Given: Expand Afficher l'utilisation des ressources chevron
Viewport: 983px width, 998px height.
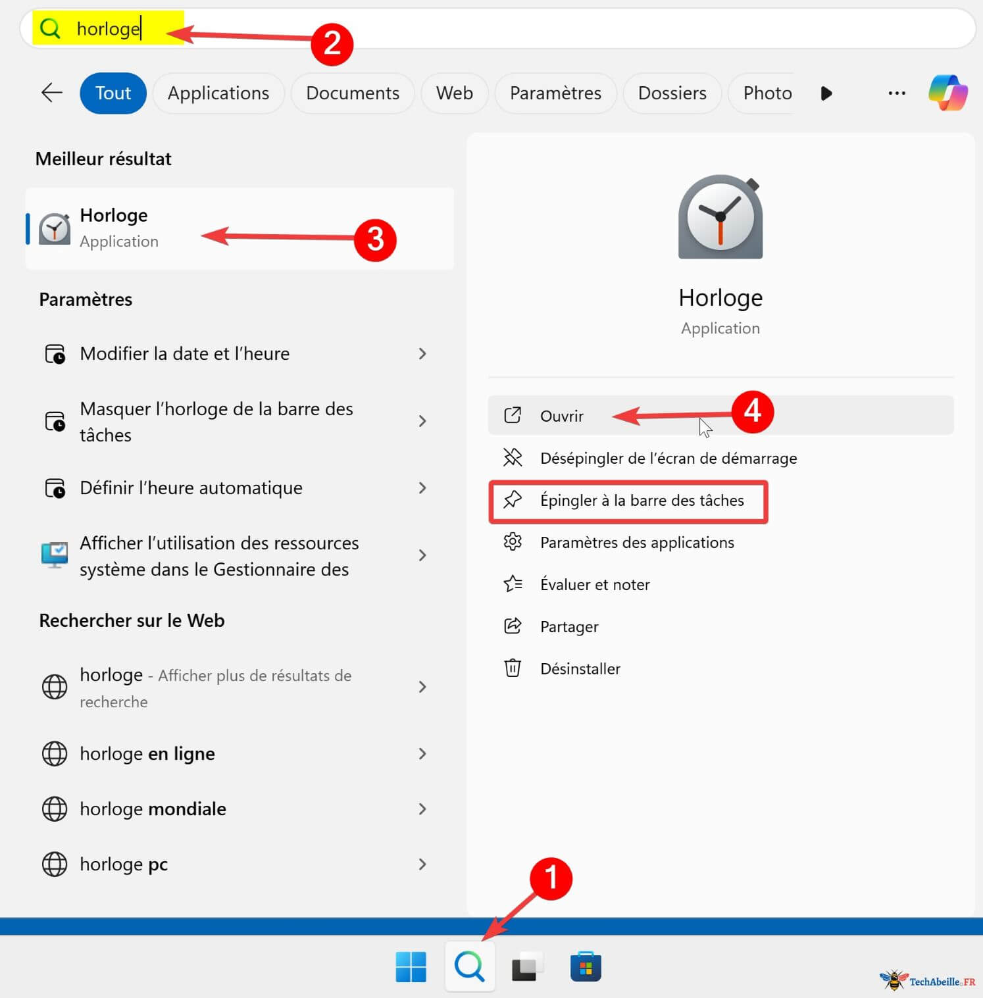Looking at the screenshot, I should pyautogui.click(x=422, y=555).
